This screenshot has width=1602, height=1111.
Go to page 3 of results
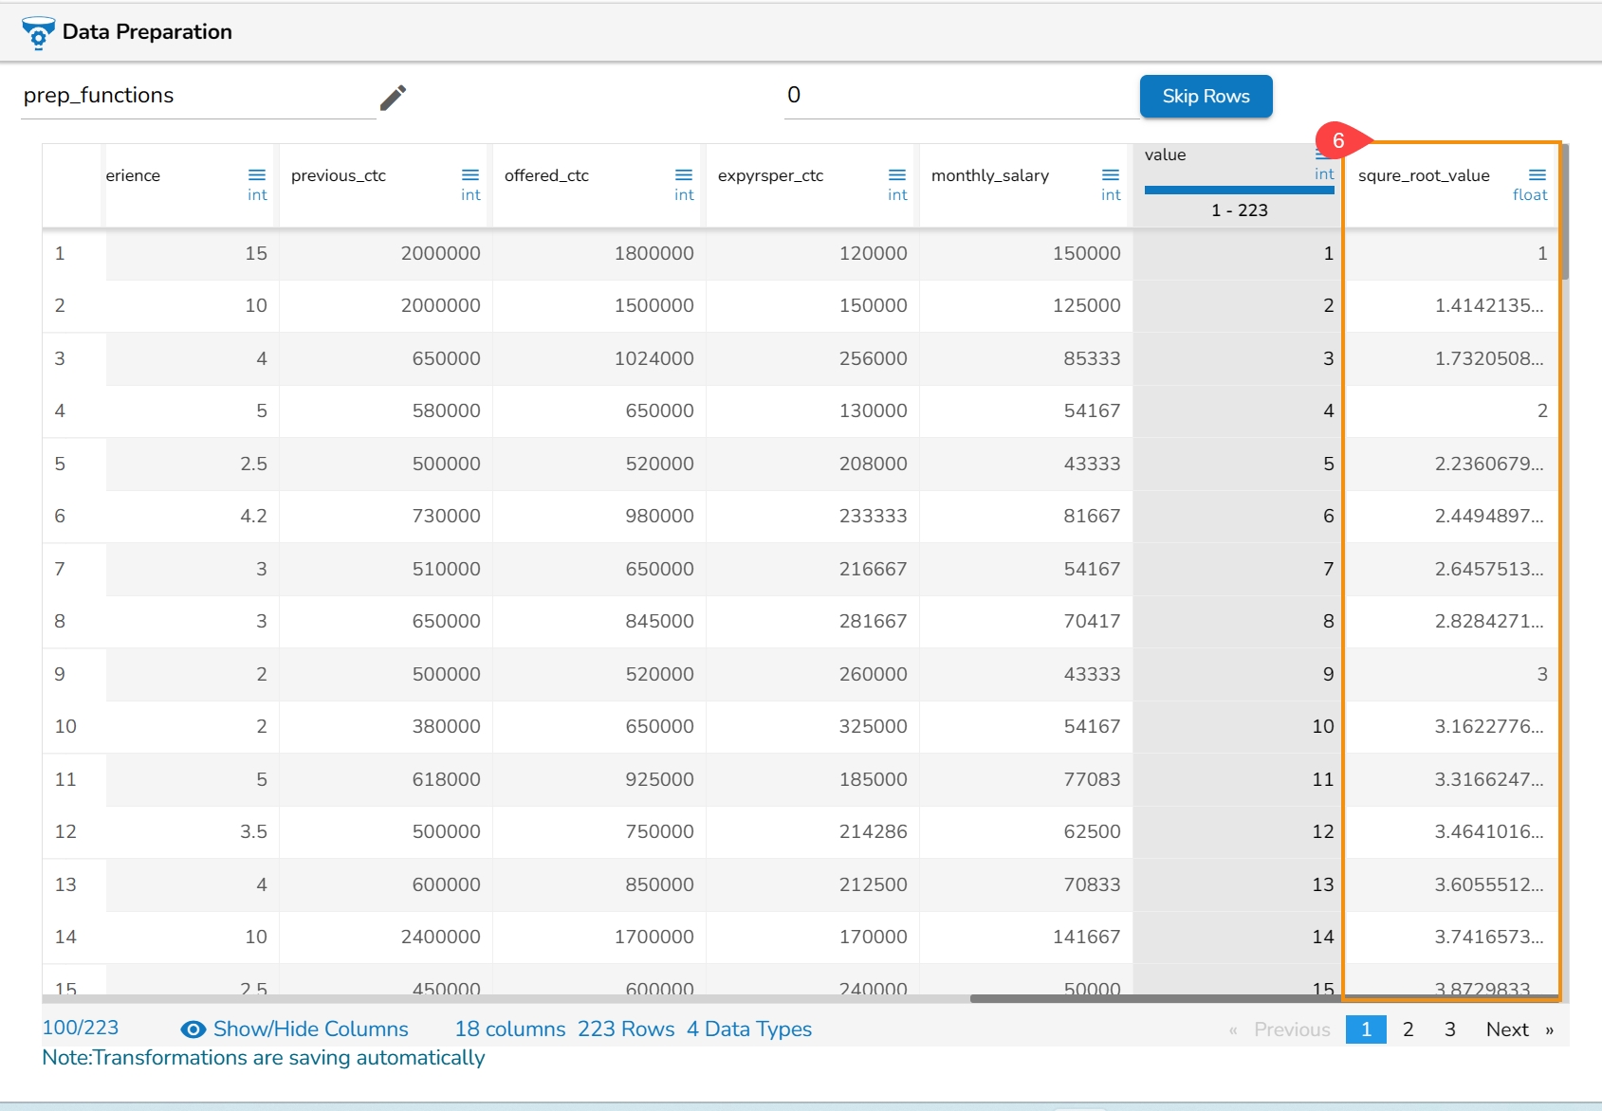[1450, 1029]
